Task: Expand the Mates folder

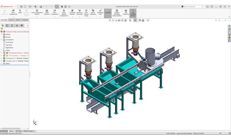Action: [x=1, y=64]
